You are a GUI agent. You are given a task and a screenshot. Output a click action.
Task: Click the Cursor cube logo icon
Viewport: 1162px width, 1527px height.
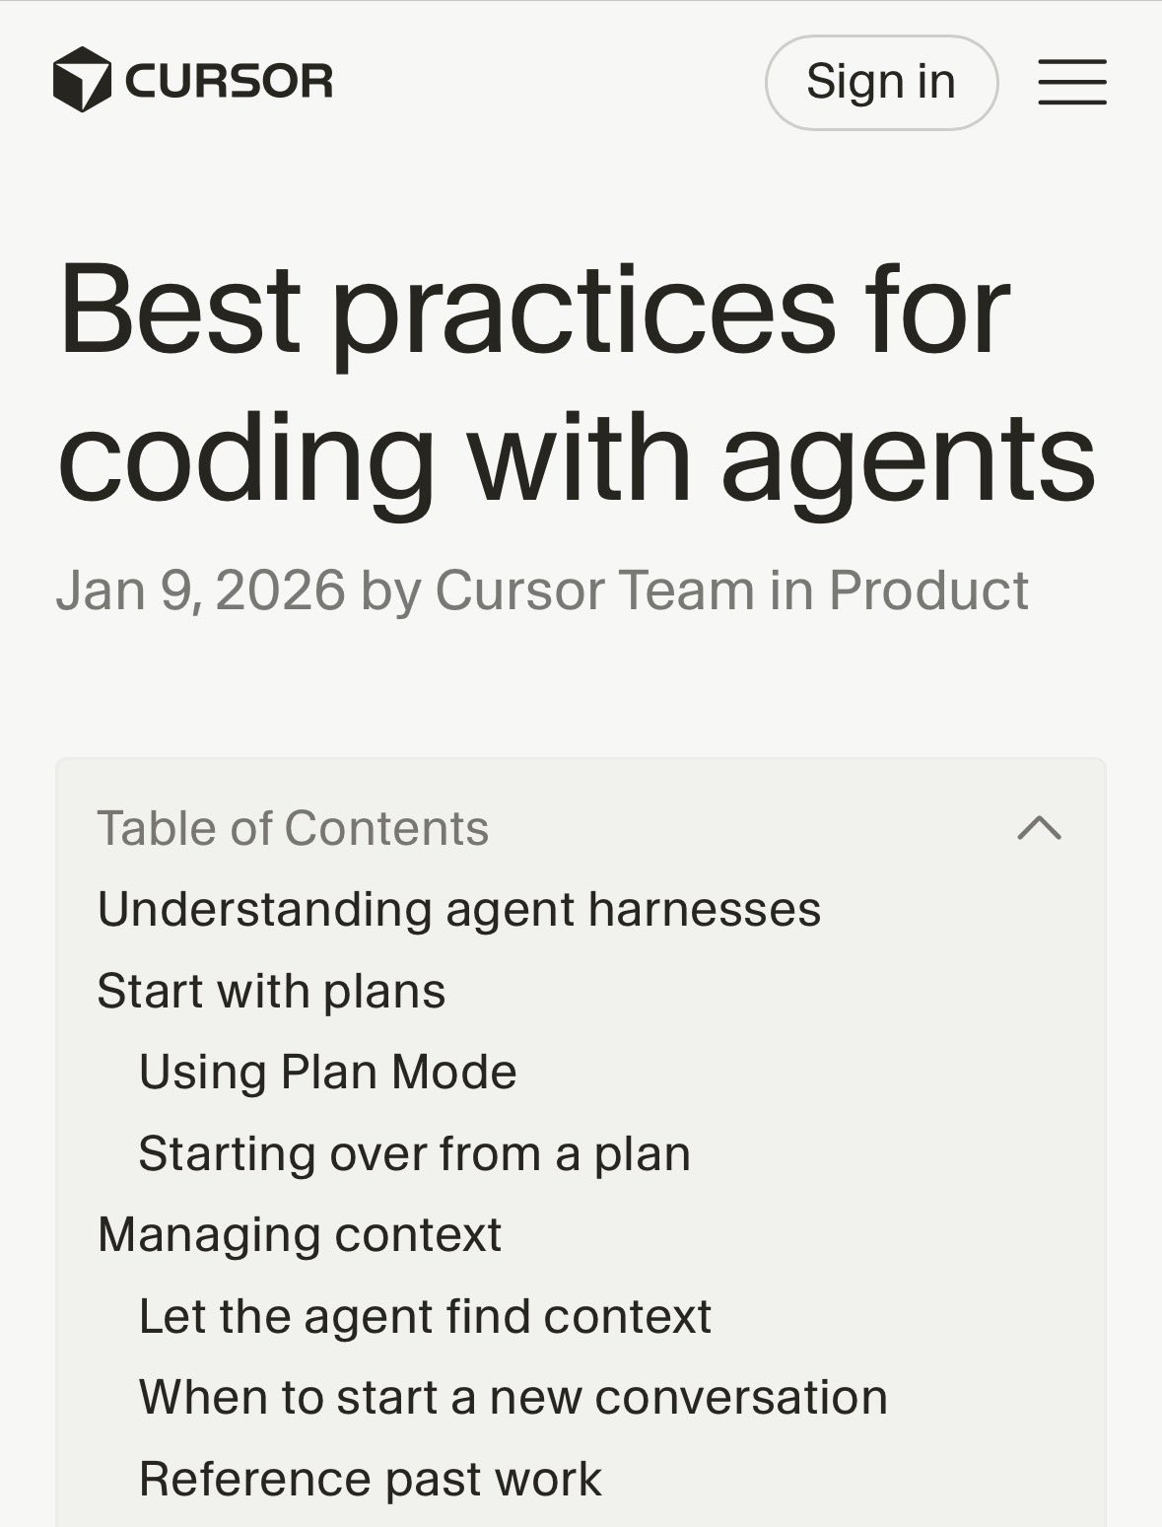tap(81, 80)
